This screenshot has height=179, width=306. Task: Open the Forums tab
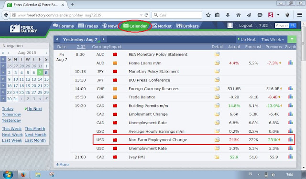[63, 26]
